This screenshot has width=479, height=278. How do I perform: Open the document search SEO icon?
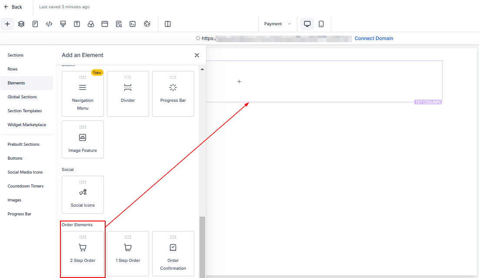coord(119,24)
